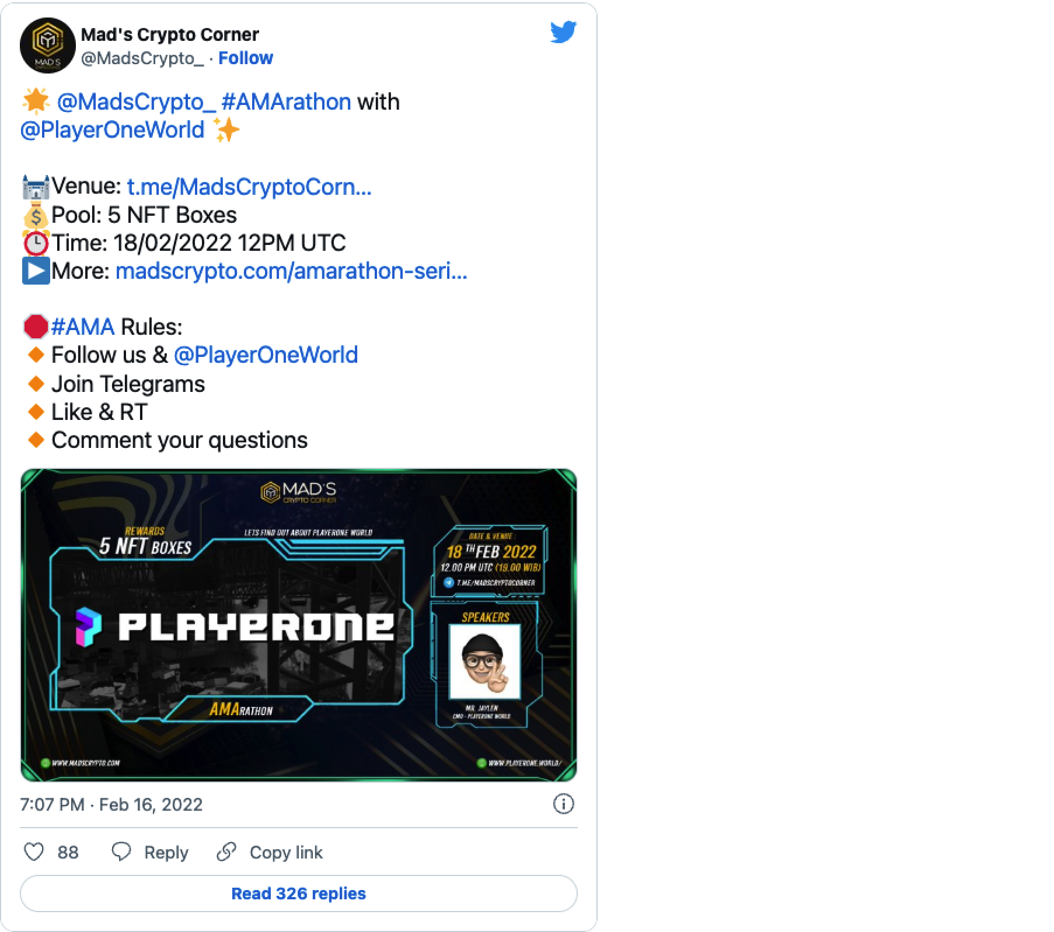Click the Reply text label
The width and height of the screenshot is (1054, 932).
[166, 853]
